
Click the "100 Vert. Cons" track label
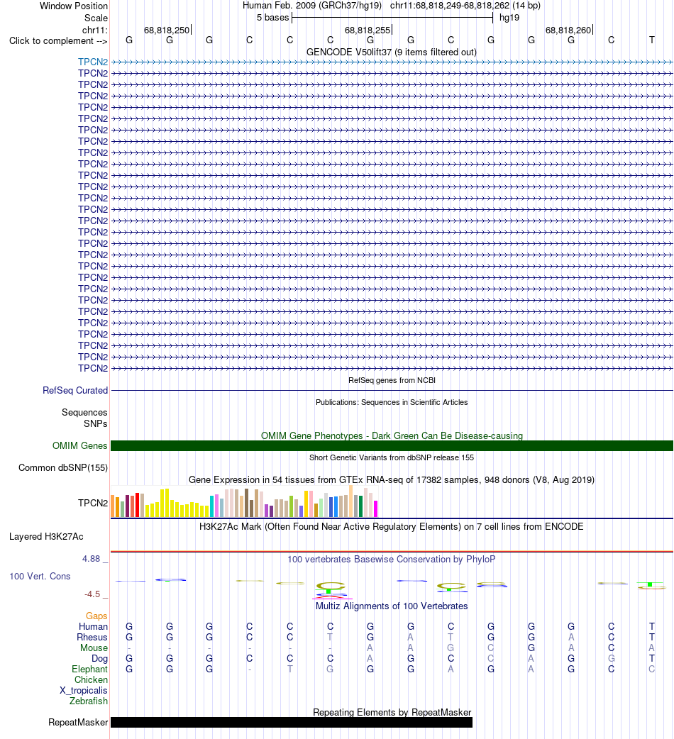pyautogui.click(x=40, y=576)
